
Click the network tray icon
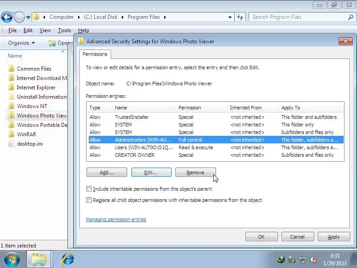coord(303,260)
